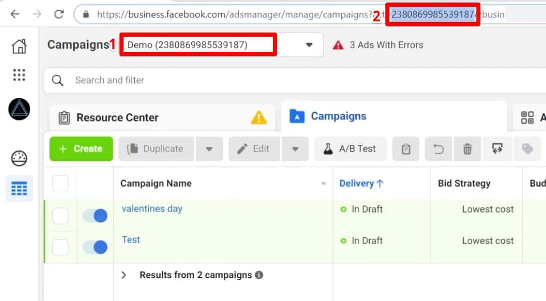Open Account Overview from the sidebar
546x301 pixels.
tap(19, 159)
